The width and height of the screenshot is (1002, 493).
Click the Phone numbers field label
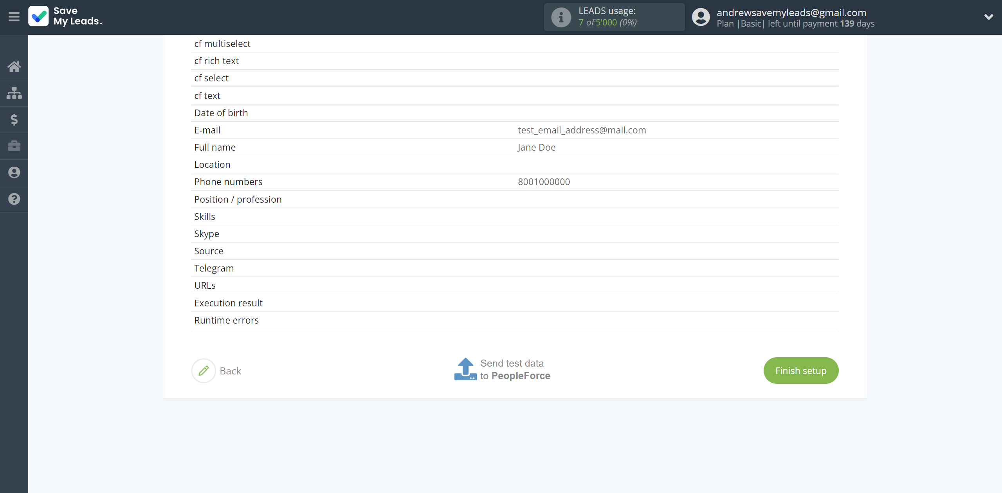(x=228, y=182)
